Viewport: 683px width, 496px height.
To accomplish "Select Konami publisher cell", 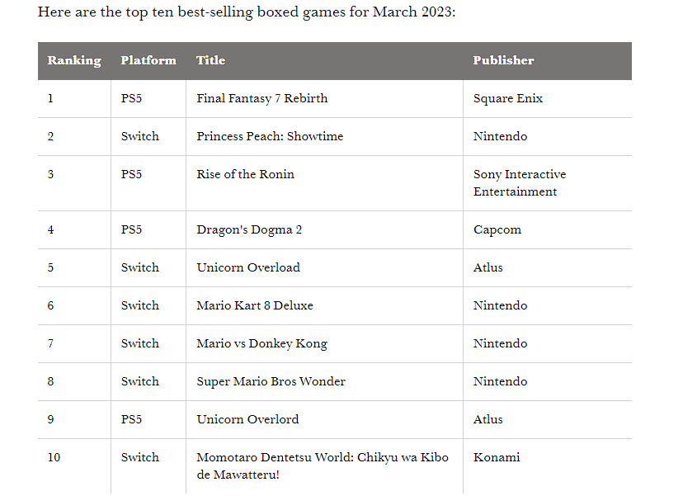I will point(496,458).
